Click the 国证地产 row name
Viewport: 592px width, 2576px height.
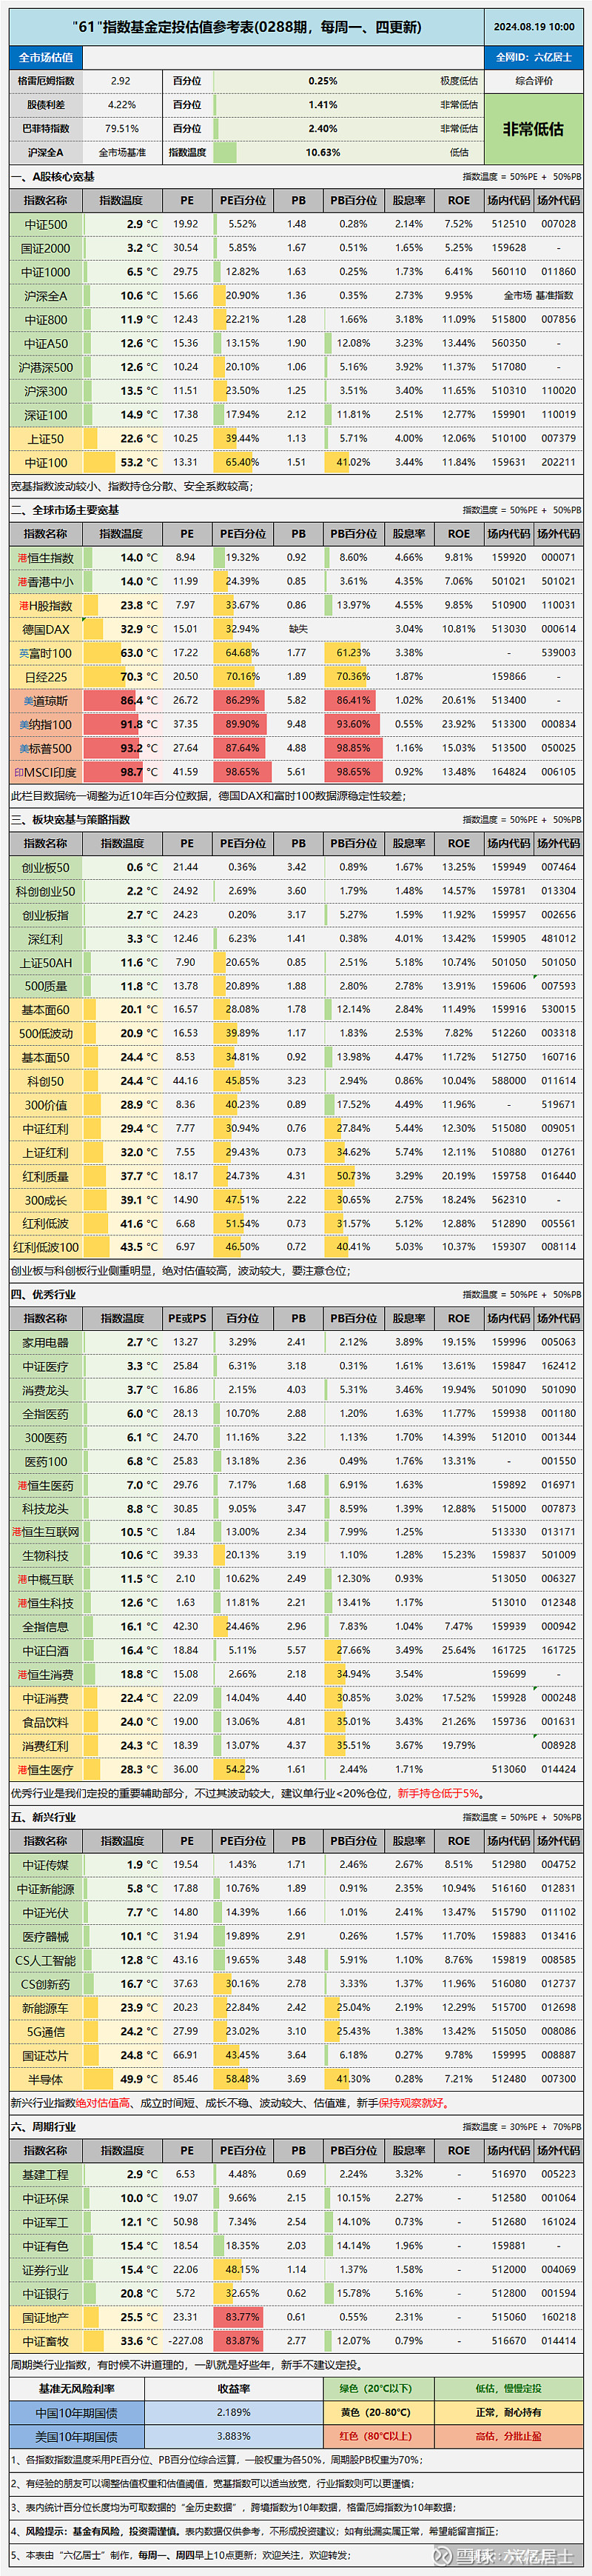click(x=46, y=2317)
